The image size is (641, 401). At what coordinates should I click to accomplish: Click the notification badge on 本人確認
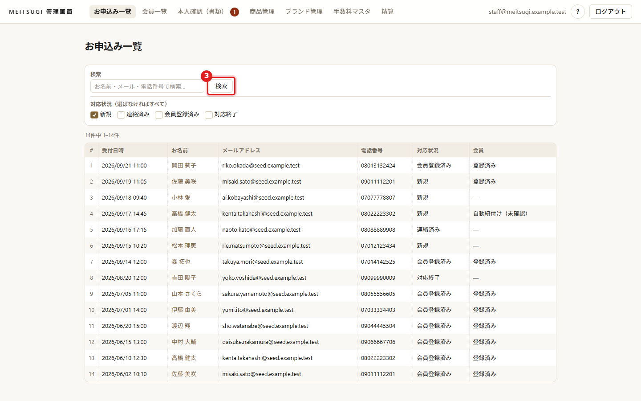(x=235, y=12)
